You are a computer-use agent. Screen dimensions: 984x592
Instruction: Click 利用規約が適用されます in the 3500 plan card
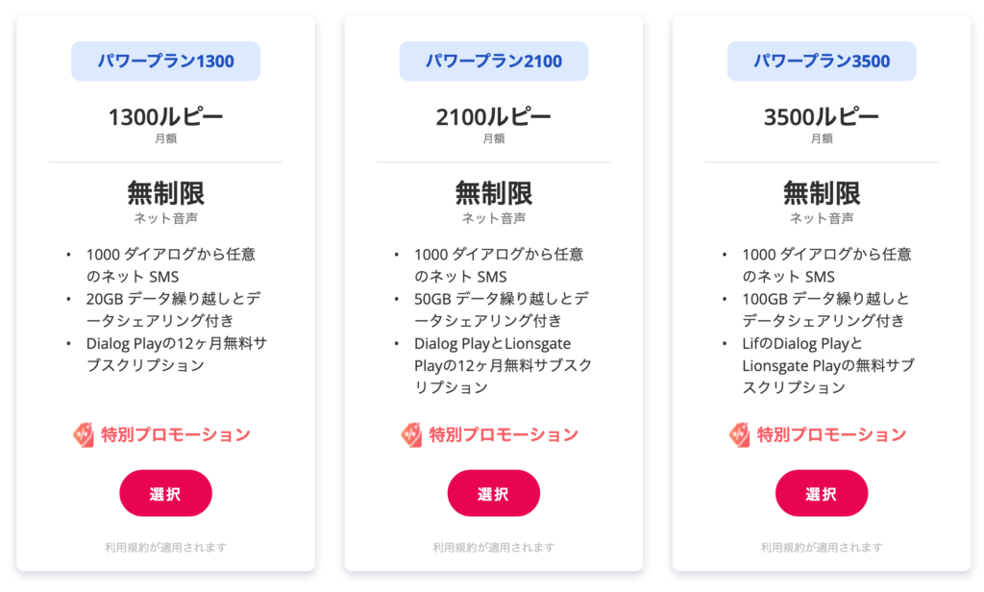point(822,548)
